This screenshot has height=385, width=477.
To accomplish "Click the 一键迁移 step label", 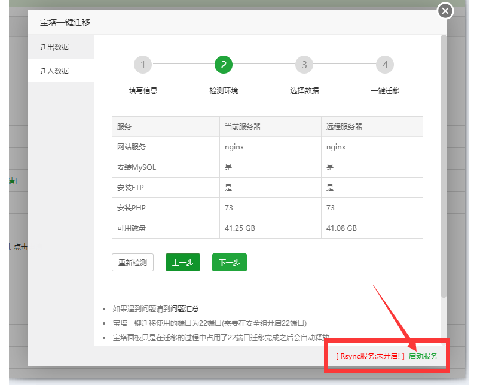I will [x=385, y=91].
